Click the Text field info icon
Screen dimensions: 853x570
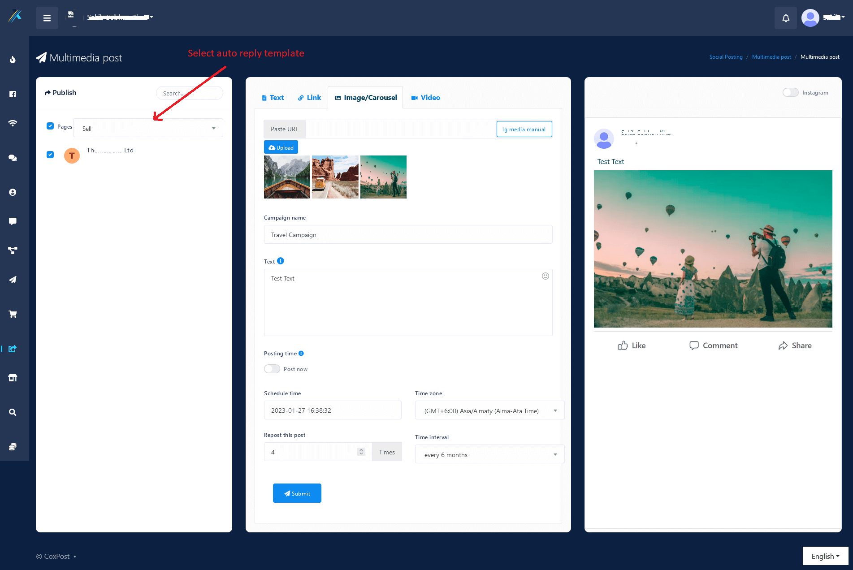[x=281, y=261]
